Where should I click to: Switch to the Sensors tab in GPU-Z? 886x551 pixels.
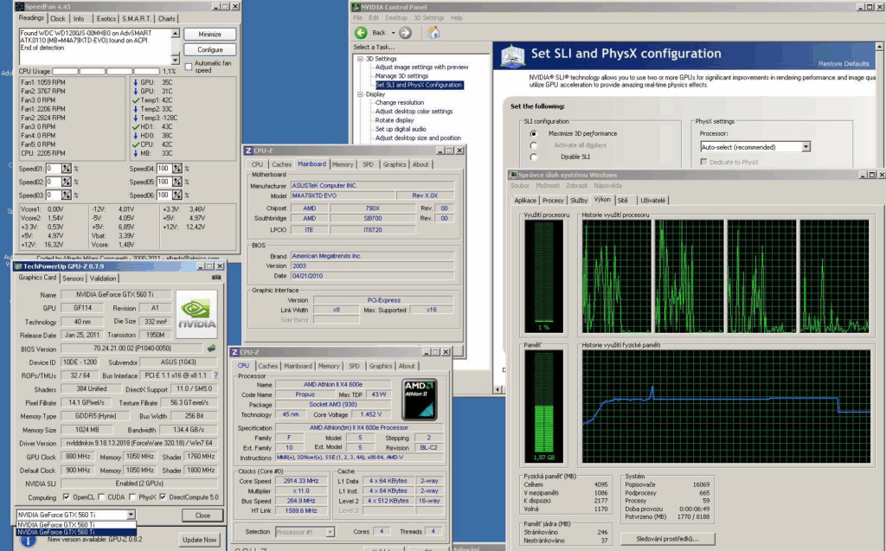point(73,278)
